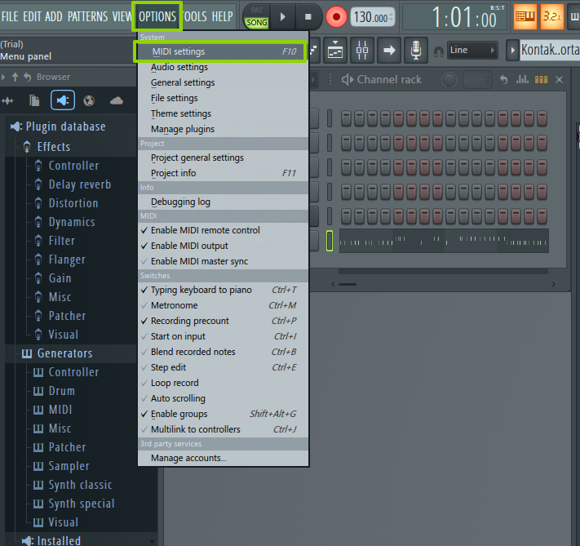Select MIDI settings menu entry

pyautogui.click(x=178, y=51)
